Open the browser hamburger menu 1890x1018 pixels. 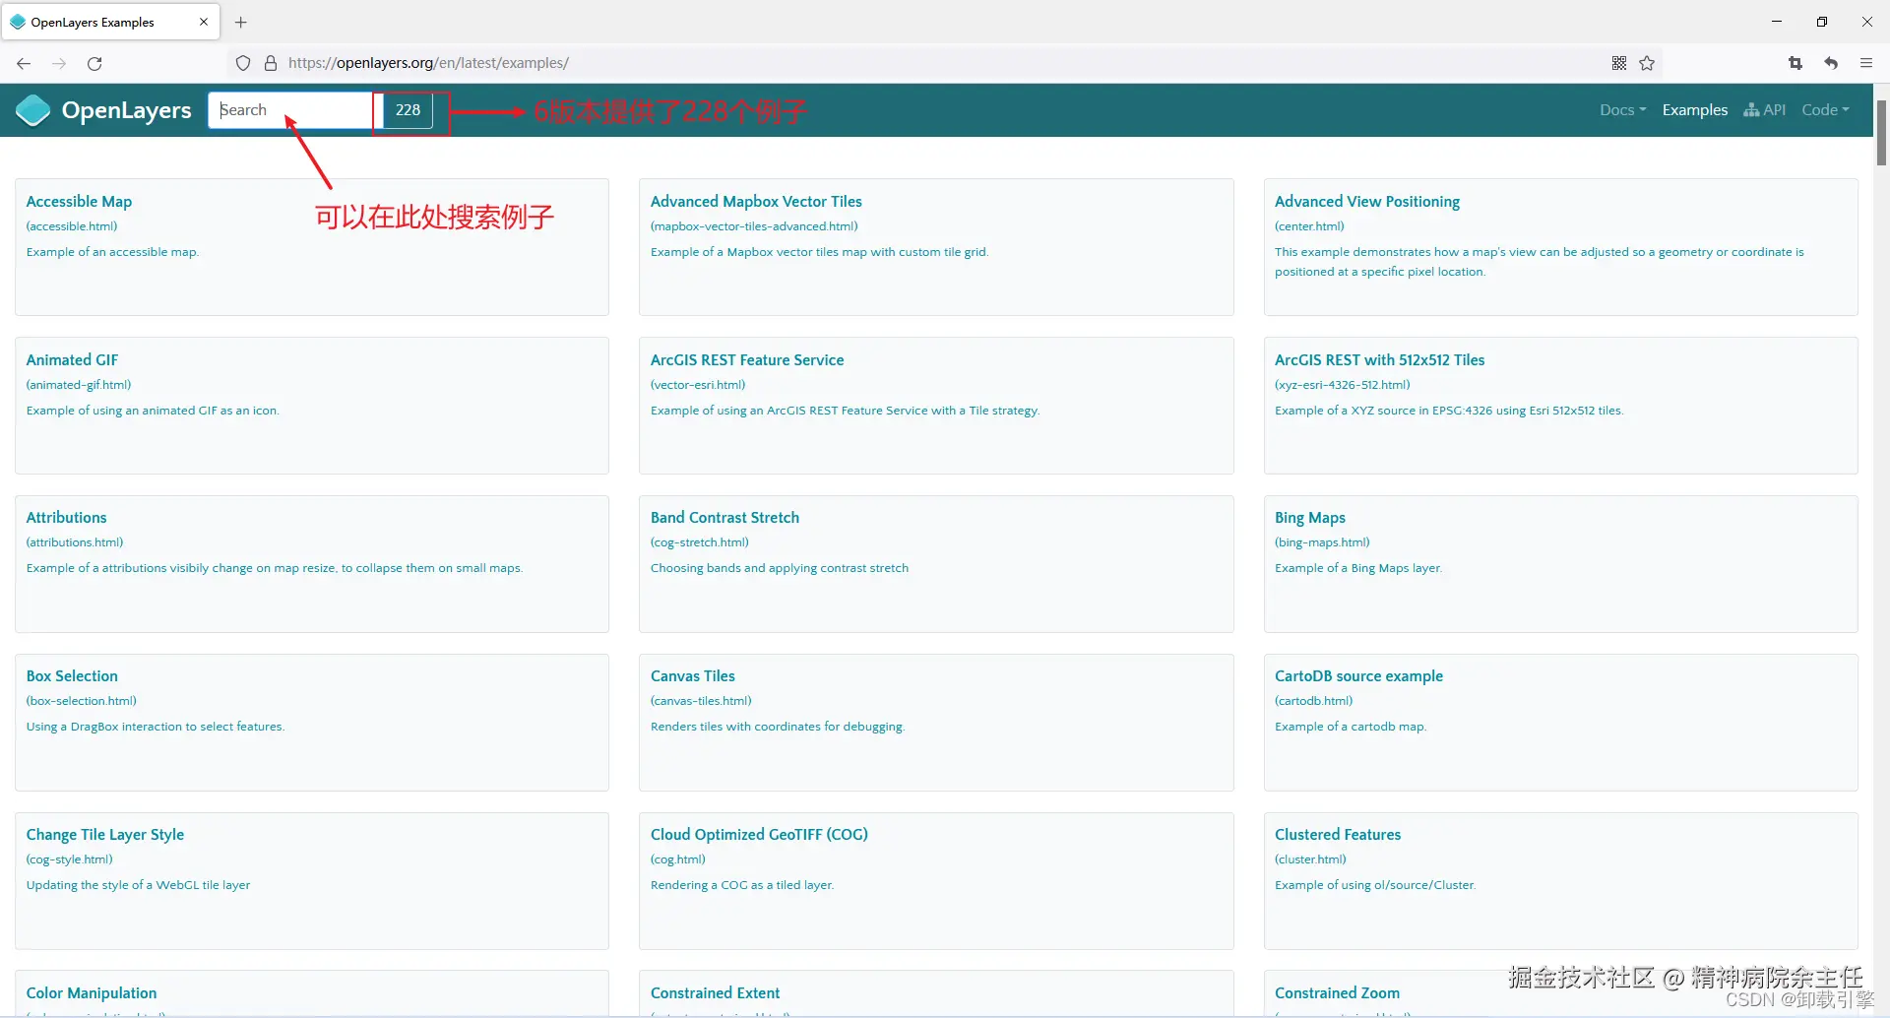pyautogui.click(x=1866, y=63)
